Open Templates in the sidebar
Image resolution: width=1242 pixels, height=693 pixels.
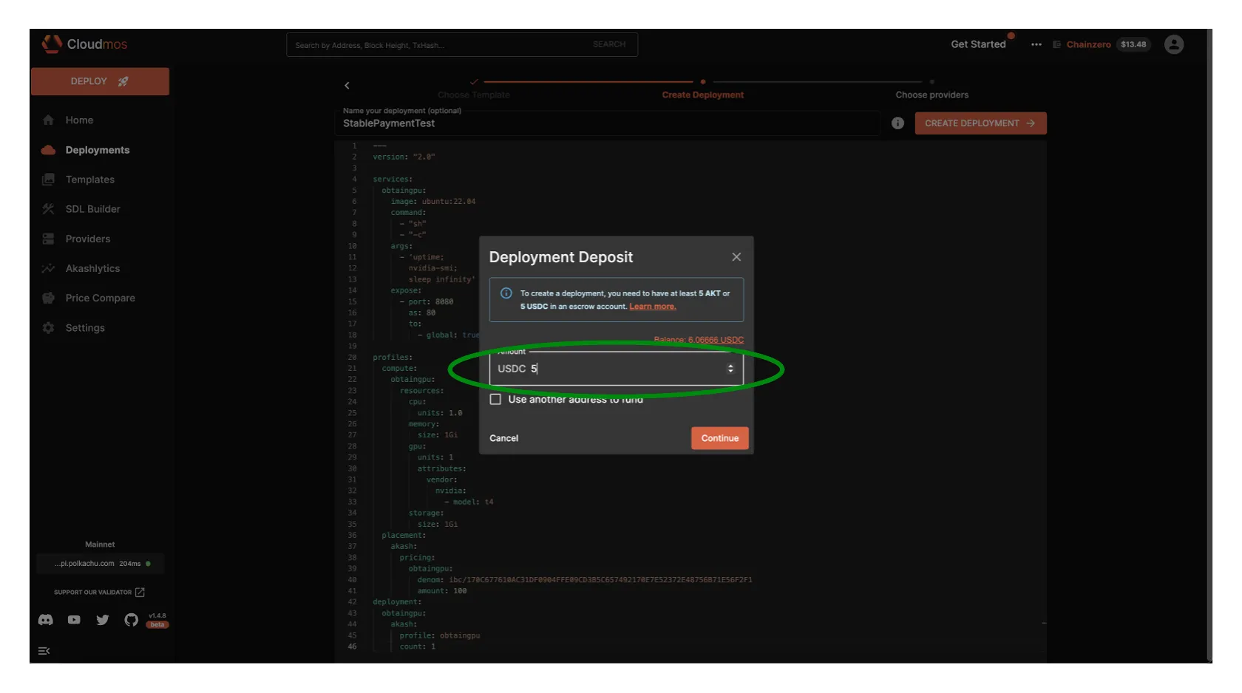[x=89, y=180]
